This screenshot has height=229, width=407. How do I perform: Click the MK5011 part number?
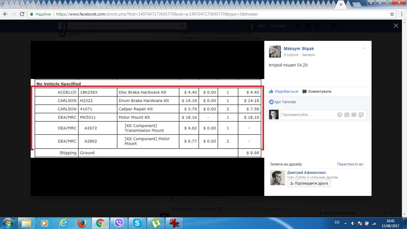point(88,117)
